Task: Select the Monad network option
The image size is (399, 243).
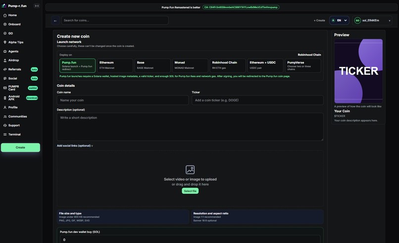Action: [190, 66]
